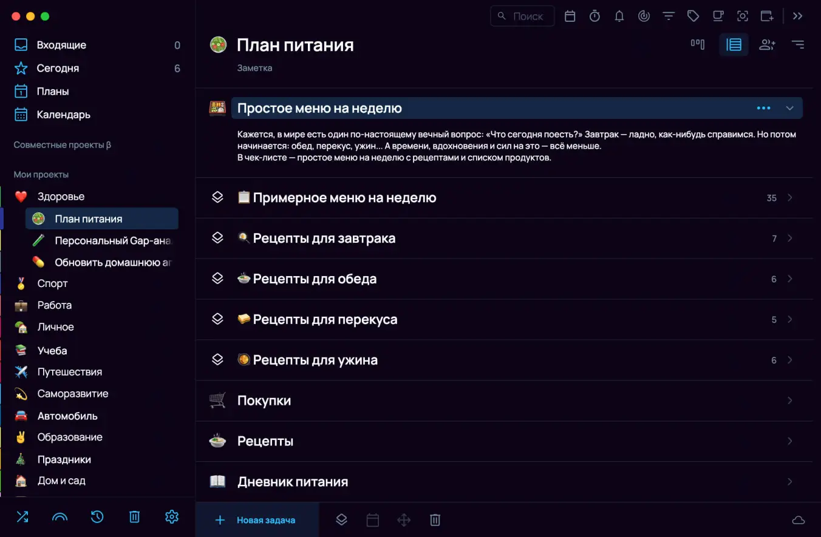The width and height of the screenshot is (821, 537).
Task: Open Обновить домашнюю аптечку project
Action: (102, 263)
